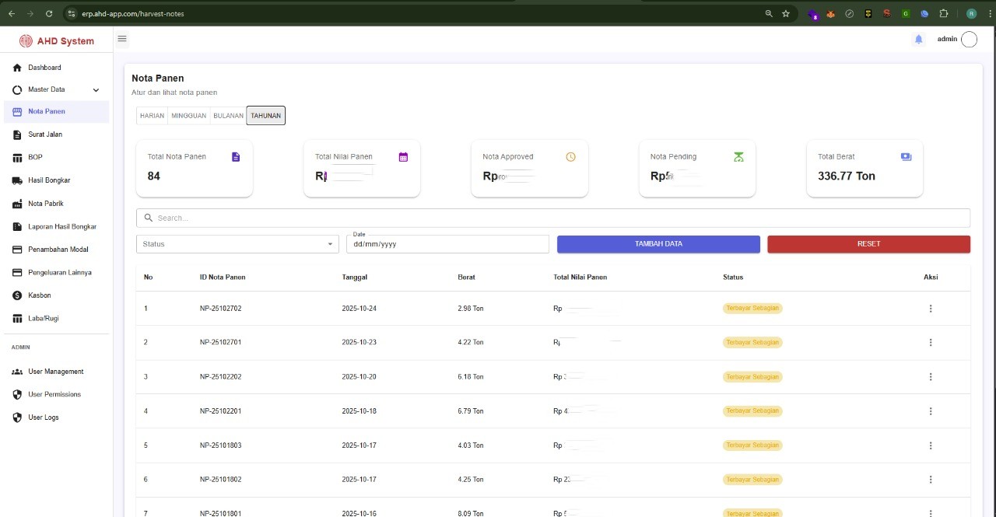Screen dimensions: 996x517
Task: Click the Hasil Bongkar truck icon
Action: click(17, 180)
